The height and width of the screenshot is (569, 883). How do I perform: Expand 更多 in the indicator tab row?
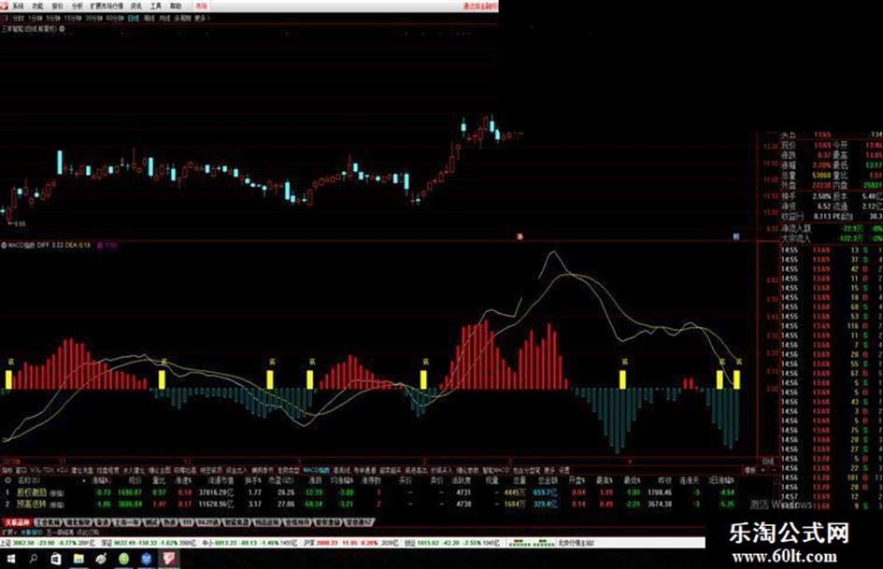click(x=549, y=470)
